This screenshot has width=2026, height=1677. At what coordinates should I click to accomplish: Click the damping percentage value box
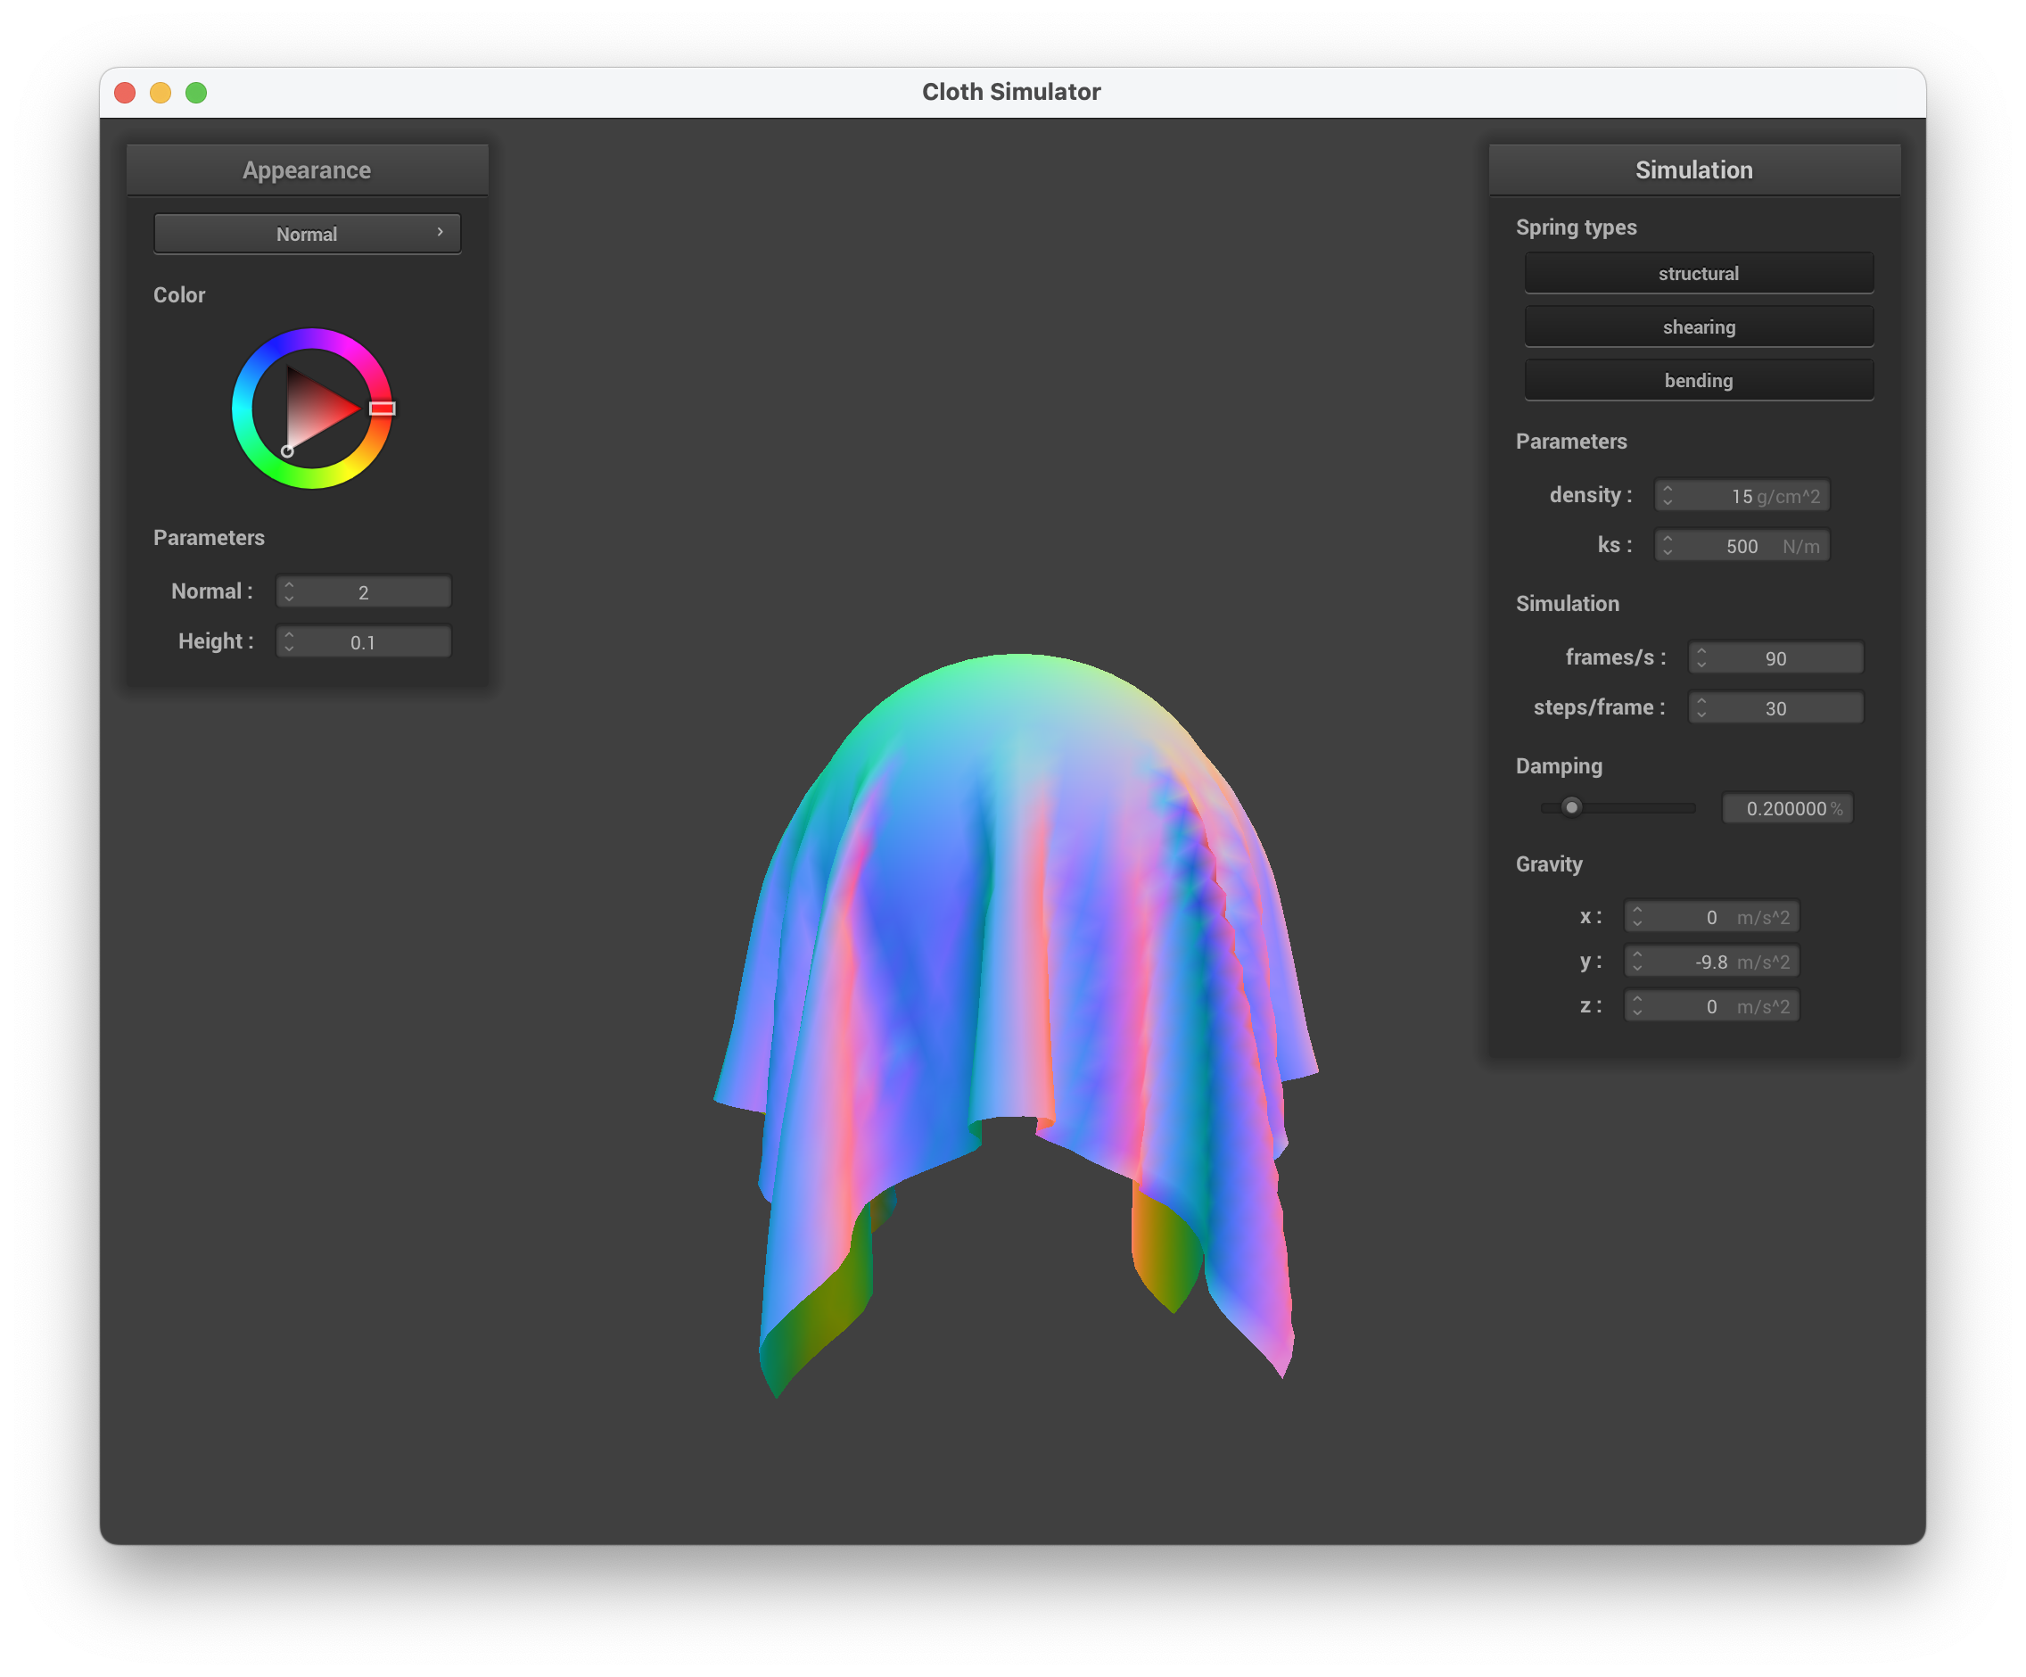(x=1788, y=808)
